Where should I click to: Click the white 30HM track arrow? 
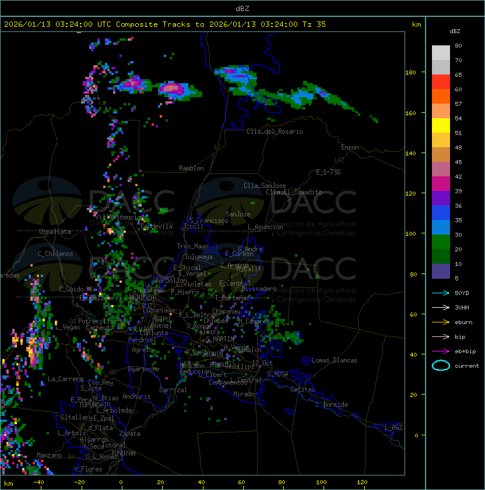(x=441, y=307)
